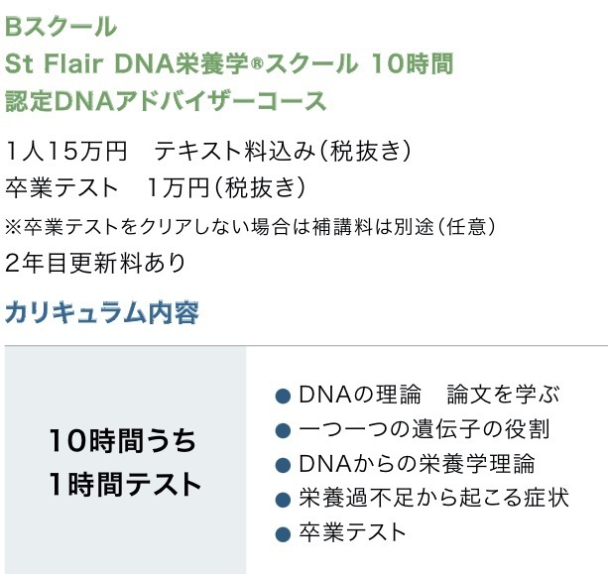Click the ※ note about 補講料は別途
Screen dimensions: 608x574
250,226
